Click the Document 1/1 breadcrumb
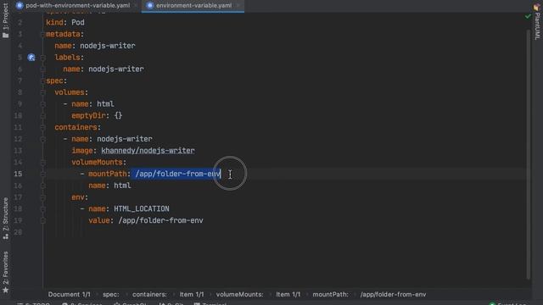The image size is (543, 305). pos(70,294)
